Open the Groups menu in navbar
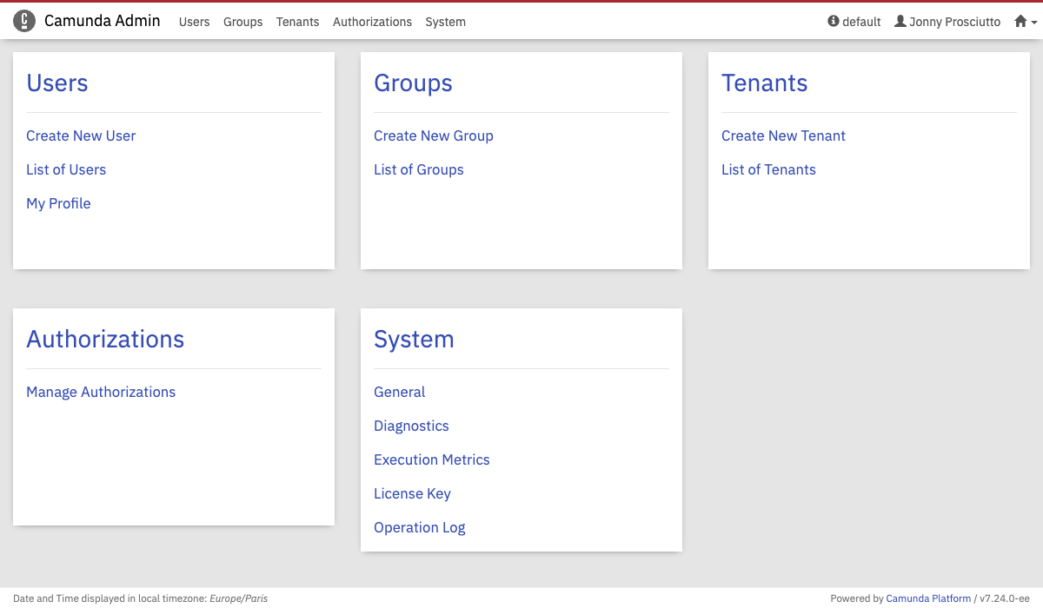 point(242,22)
